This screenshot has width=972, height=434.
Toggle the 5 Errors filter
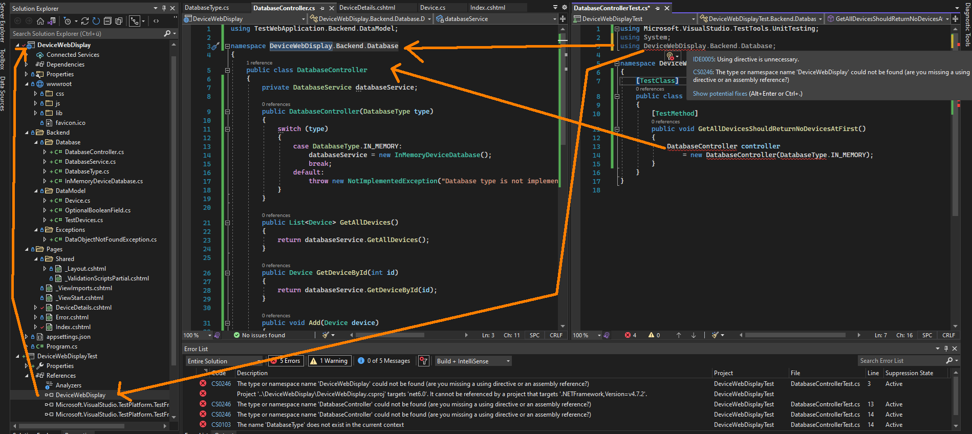(286, 361)
